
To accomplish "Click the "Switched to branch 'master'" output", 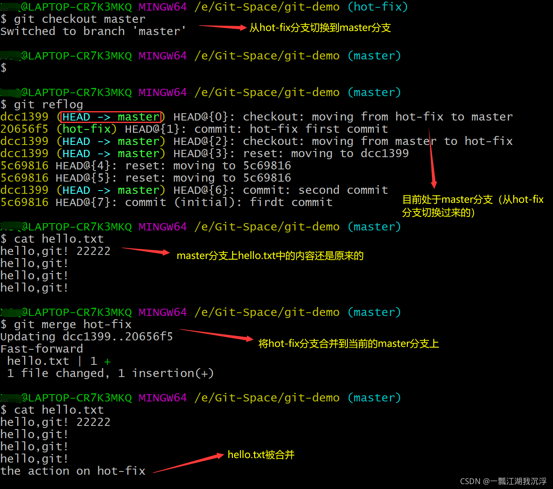I will pyautogui.click(x=93, y=31).
